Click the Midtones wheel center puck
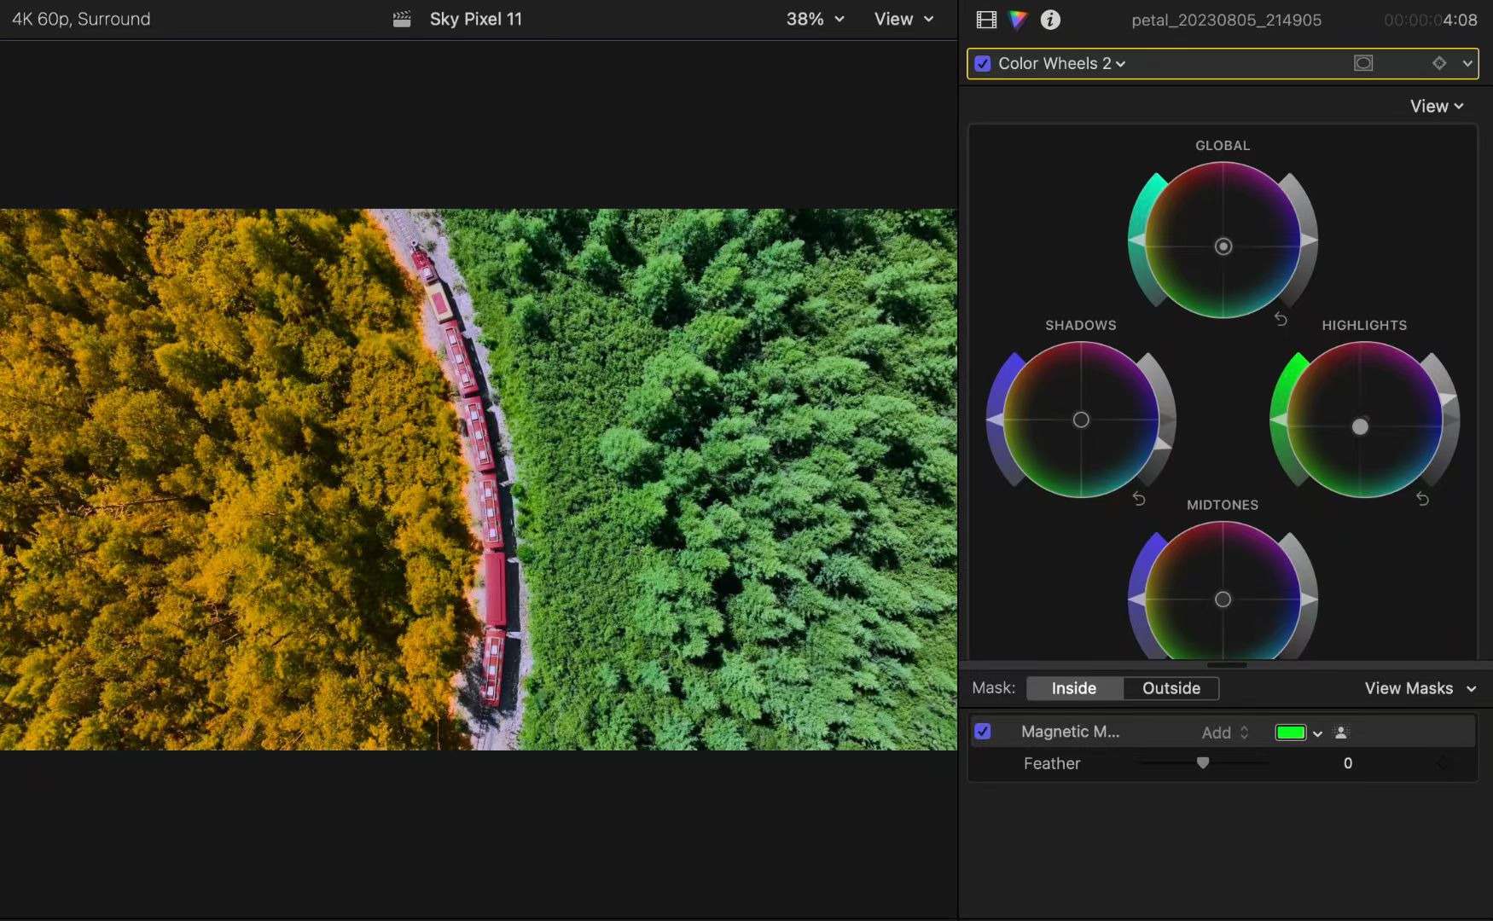Viewport: 1493px width, 921px height. click(1223, 600)
